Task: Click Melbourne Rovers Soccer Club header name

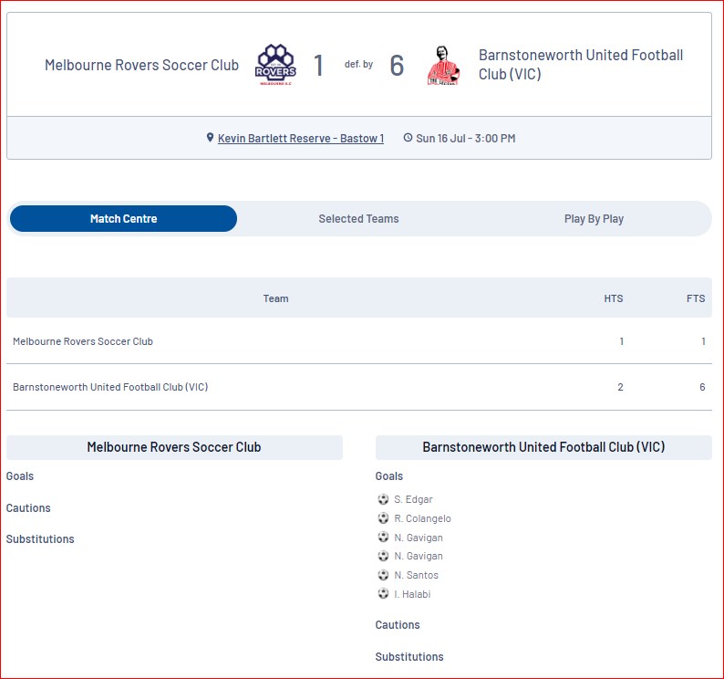Action: 141,65
